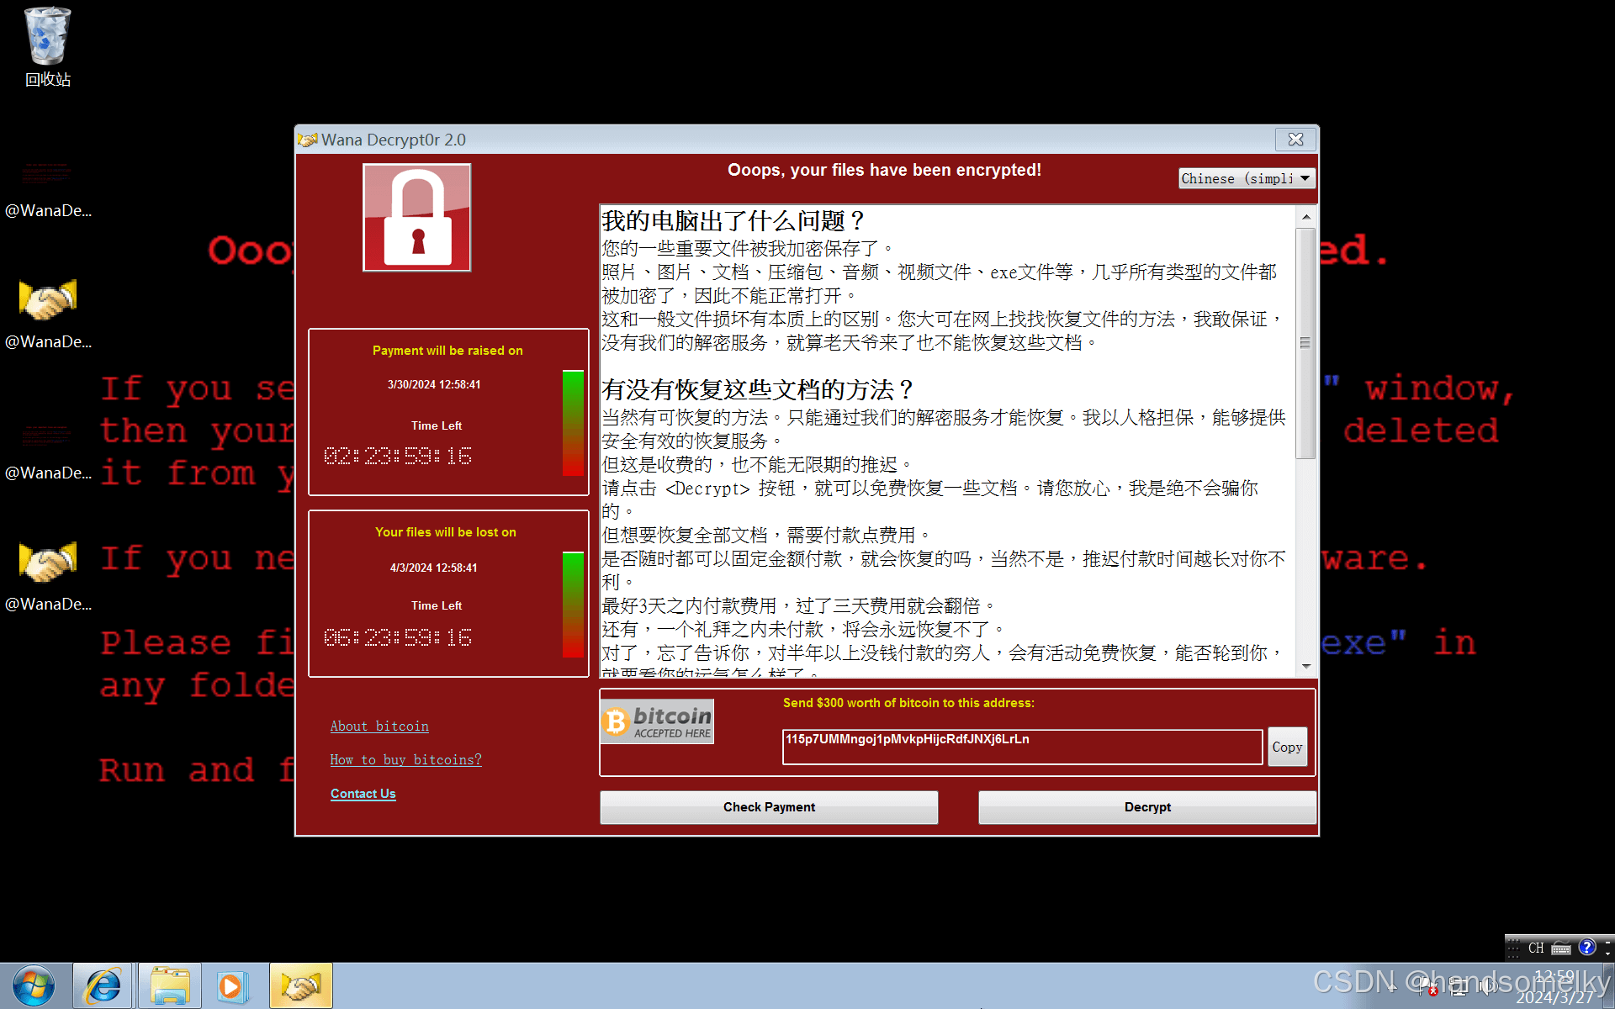Open the How to buy bitcoins link
The height and width of the screenshot is (1009, 1615).
pos(405,759)
